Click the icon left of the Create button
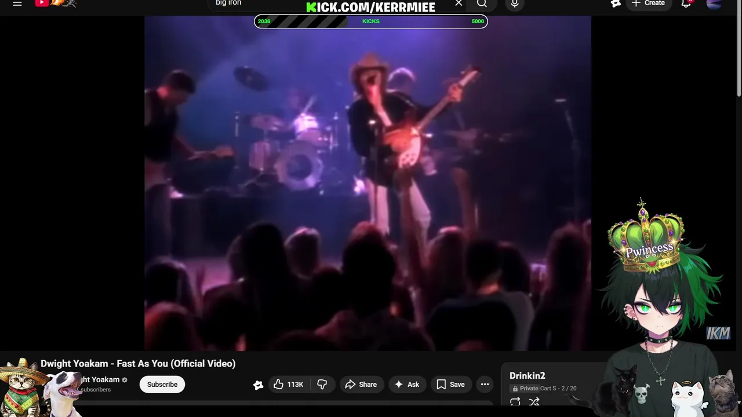The image size is (742, 417). 616,3
